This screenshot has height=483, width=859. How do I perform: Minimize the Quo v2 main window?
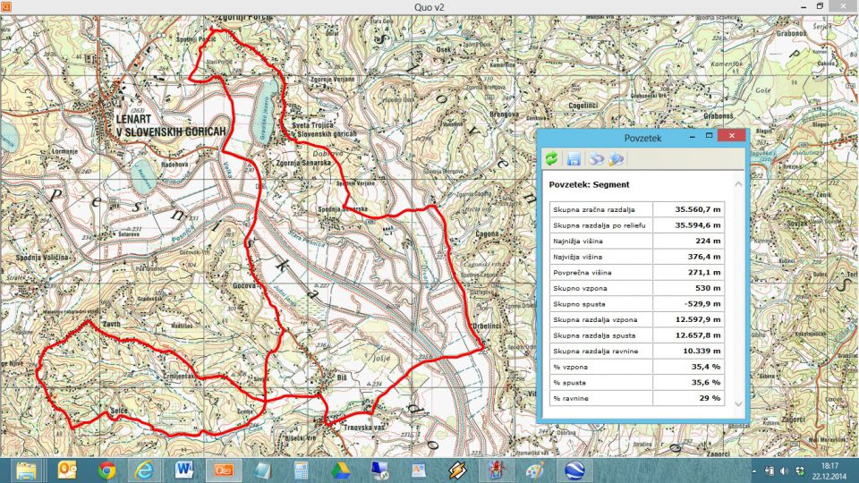coord(804,6)
